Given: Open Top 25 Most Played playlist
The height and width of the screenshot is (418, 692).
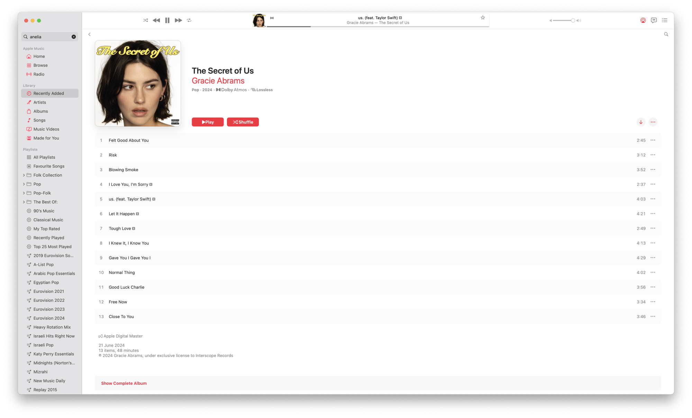Looking at the screenshot, I should pyautogui.click(x=50, y=247).
